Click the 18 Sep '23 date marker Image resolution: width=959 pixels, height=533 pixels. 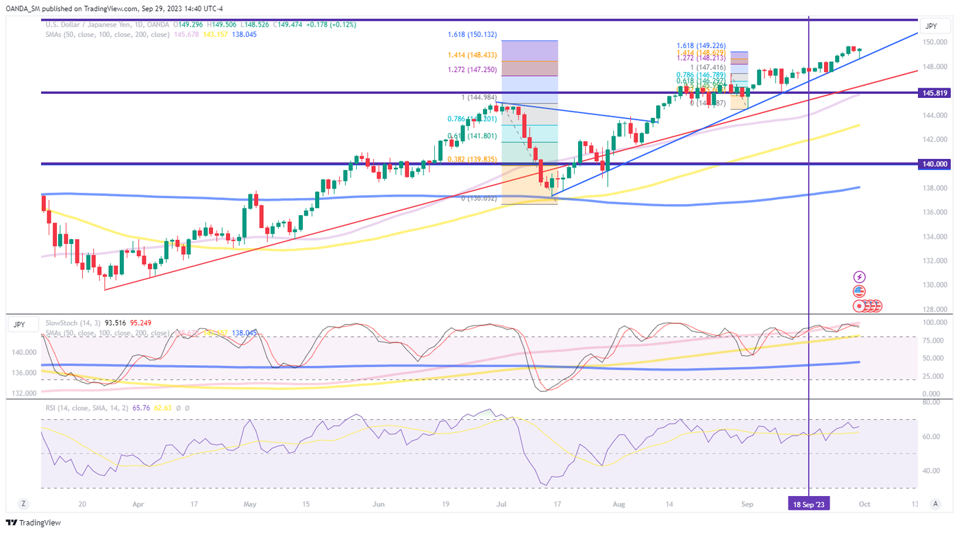pyautogui.click(x=809, y=504)
